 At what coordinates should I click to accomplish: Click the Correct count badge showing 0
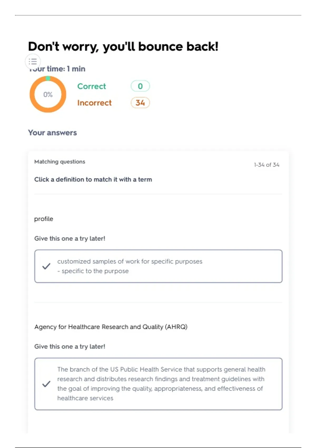coord(140,86)
